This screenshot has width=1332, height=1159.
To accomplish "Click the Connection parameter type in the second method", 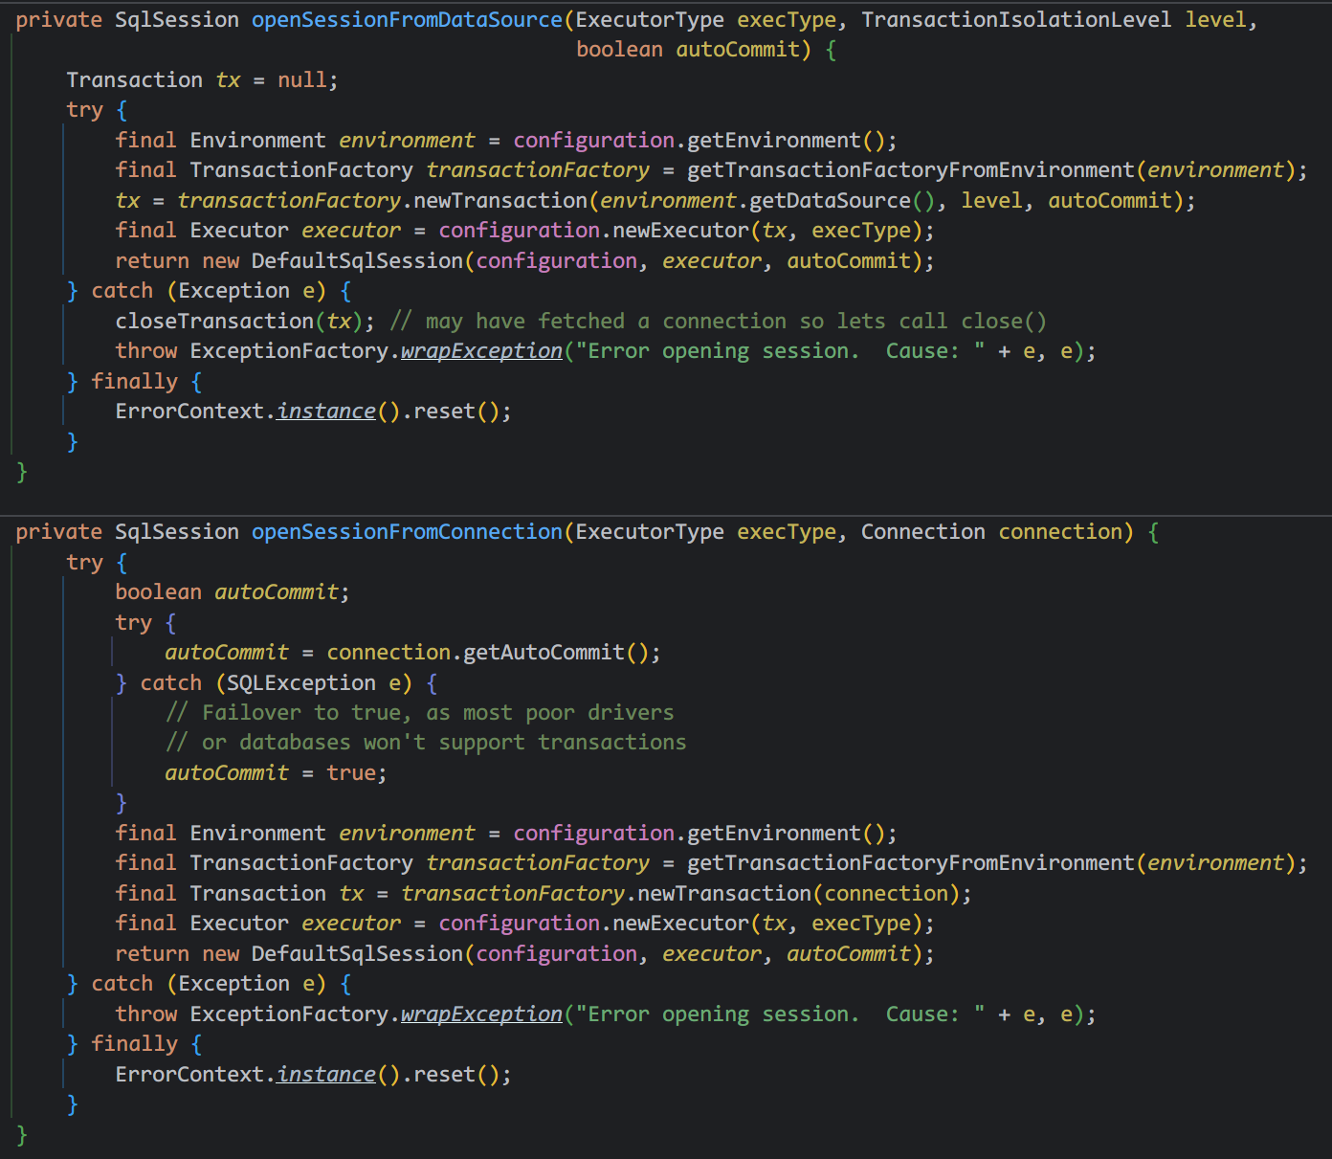I will [922, 532].
